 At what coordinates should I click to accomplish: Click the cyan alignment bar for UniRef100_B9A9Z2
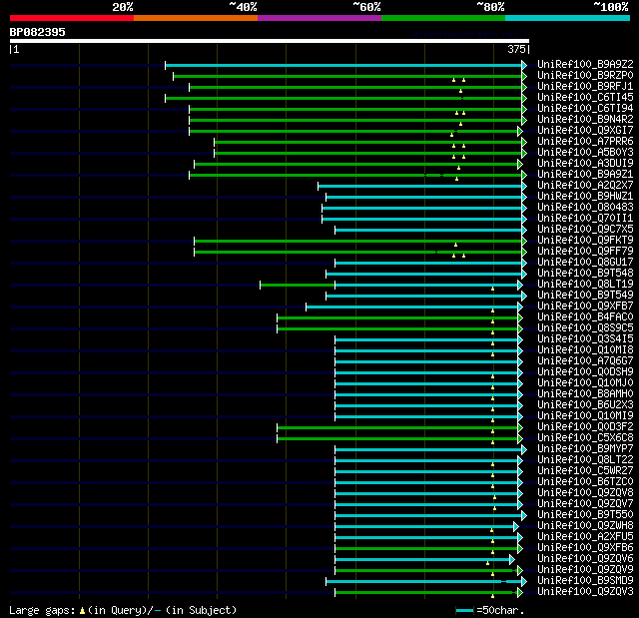pos(343,65)
